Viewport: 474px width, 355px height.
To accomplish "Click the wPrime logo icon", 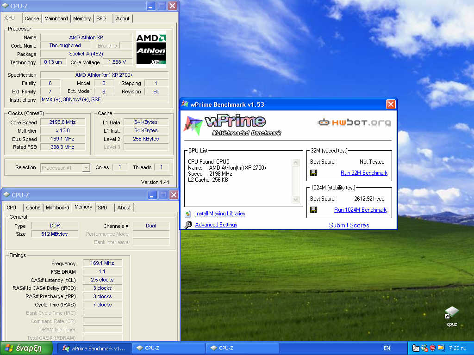I will (193, 125).
